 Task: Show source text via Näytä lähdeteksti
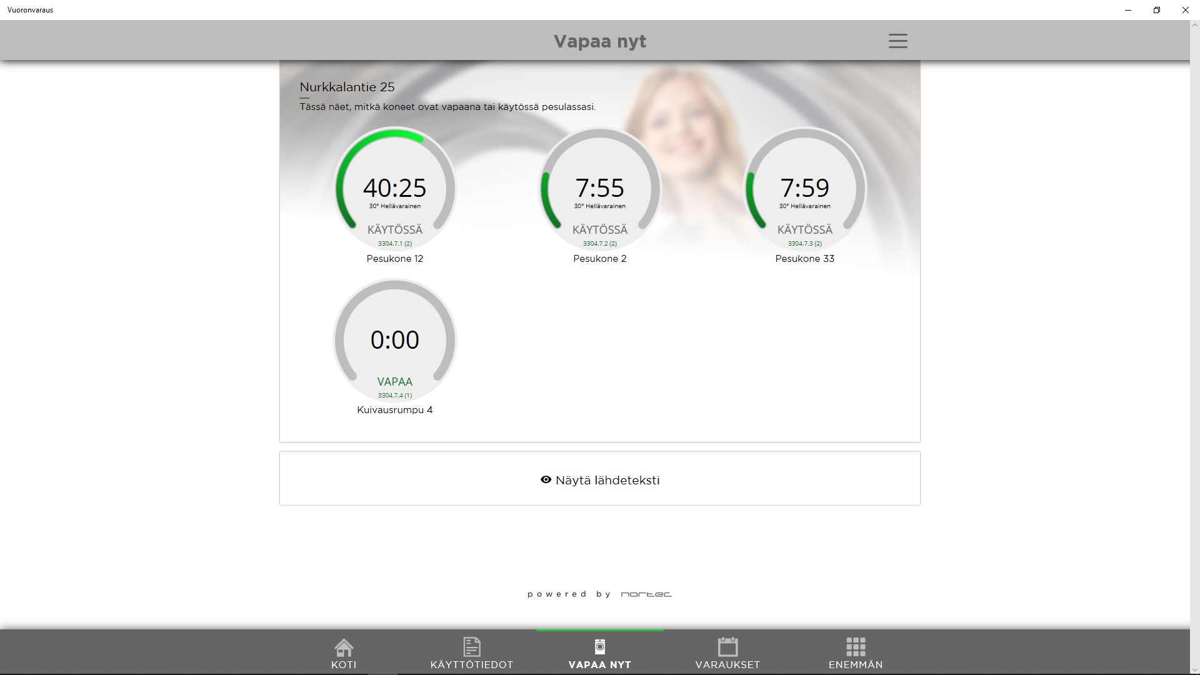point(607,480)
